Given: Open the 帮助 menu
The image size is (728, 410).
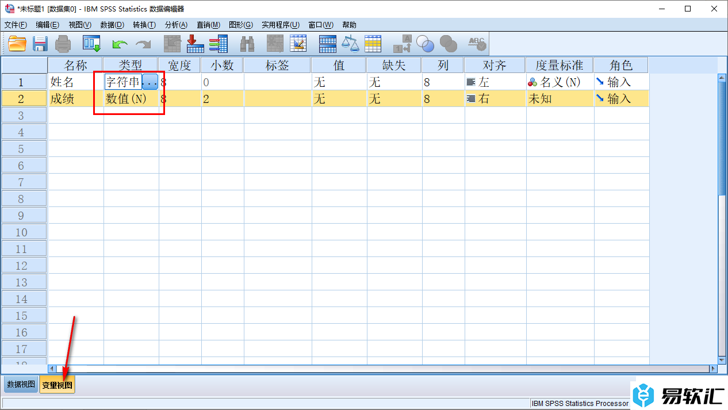Looking at the screenshot, I should [349, 25].
